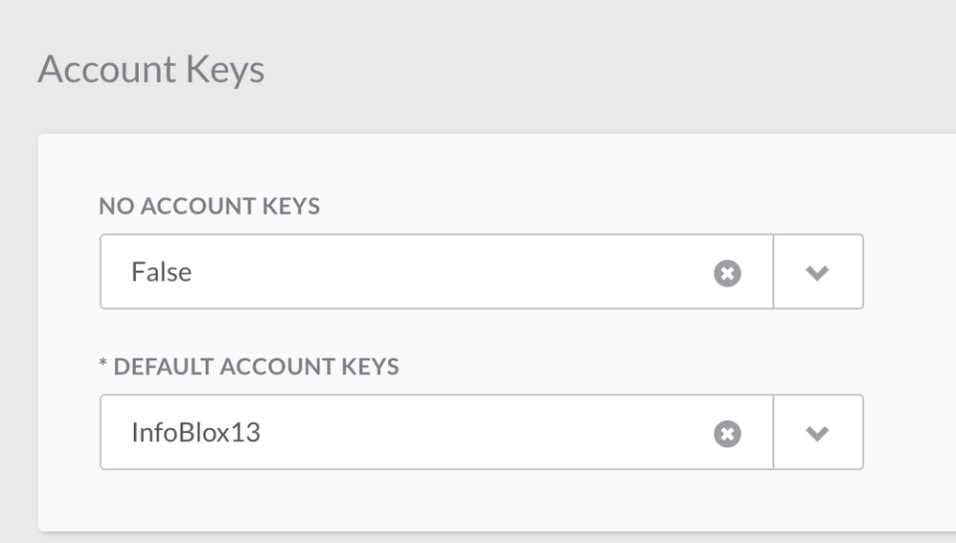Select the False value text
Image resolution: width=956 pixels, height=543 pixels.
162,272
